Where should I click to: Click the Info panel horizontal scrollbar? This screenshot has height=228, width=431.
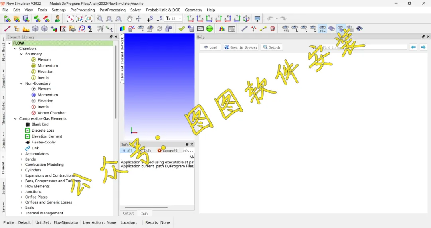tap(146, 208)
